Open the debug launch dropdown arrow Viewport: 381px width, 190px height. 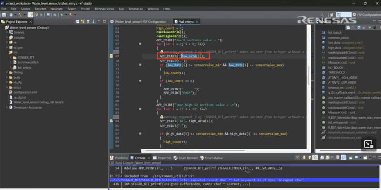(66, 15)
